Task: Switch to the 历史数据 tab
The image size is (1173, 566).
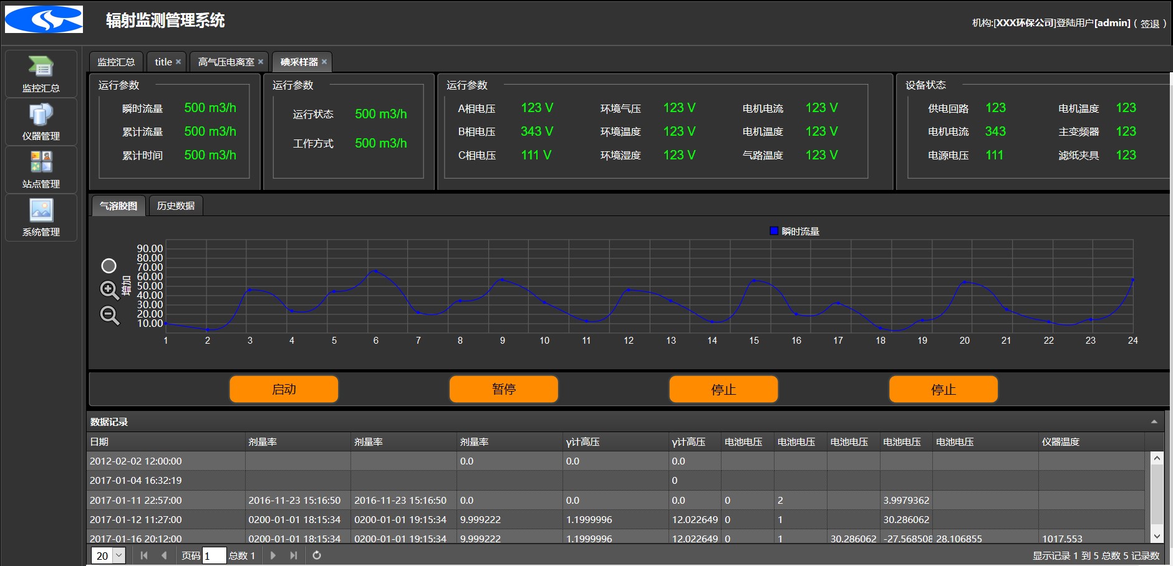Action: click(176, 206)
